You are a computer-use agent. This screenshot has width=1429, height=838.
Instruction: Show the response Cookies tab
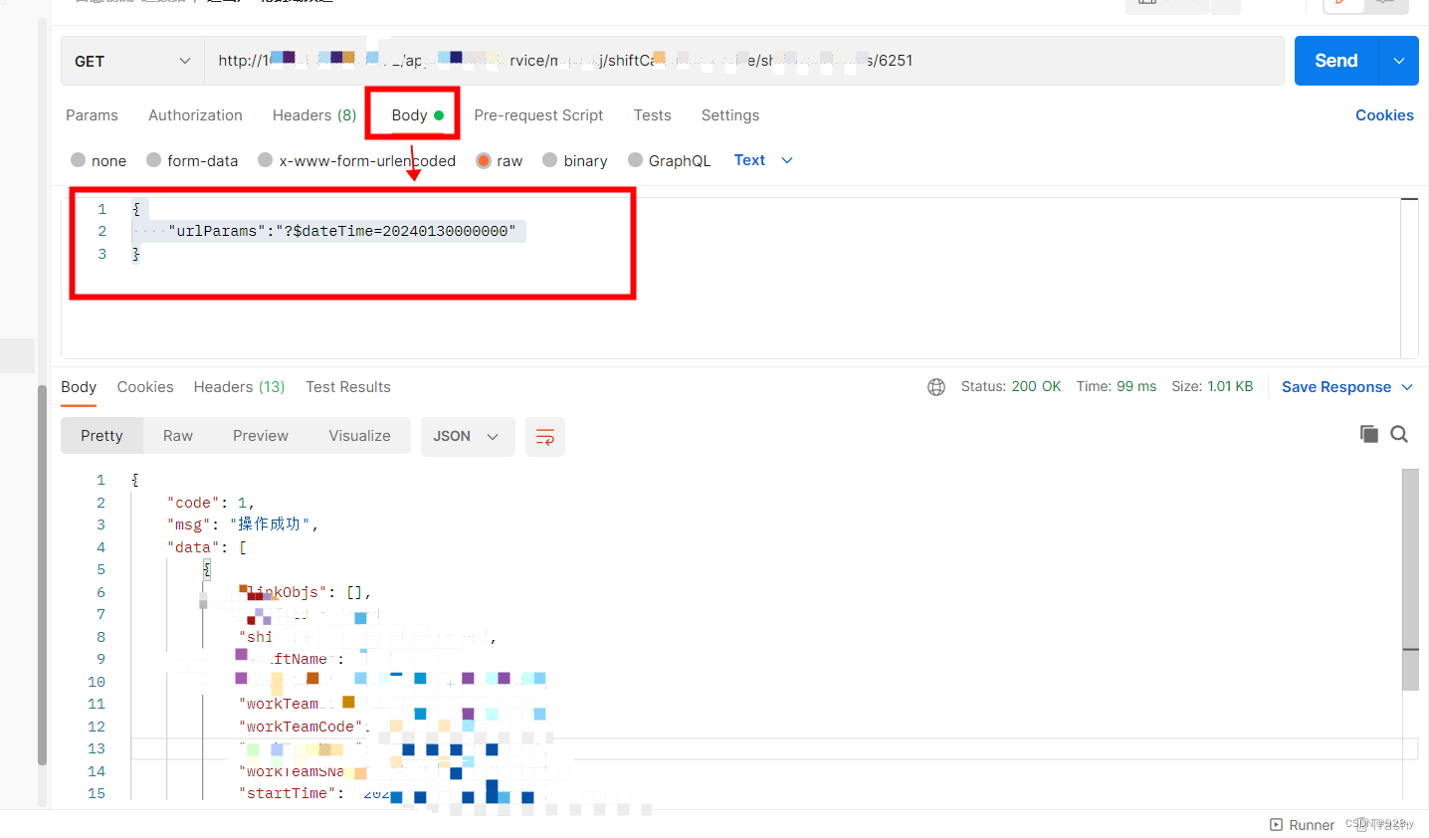coord(145,387)
